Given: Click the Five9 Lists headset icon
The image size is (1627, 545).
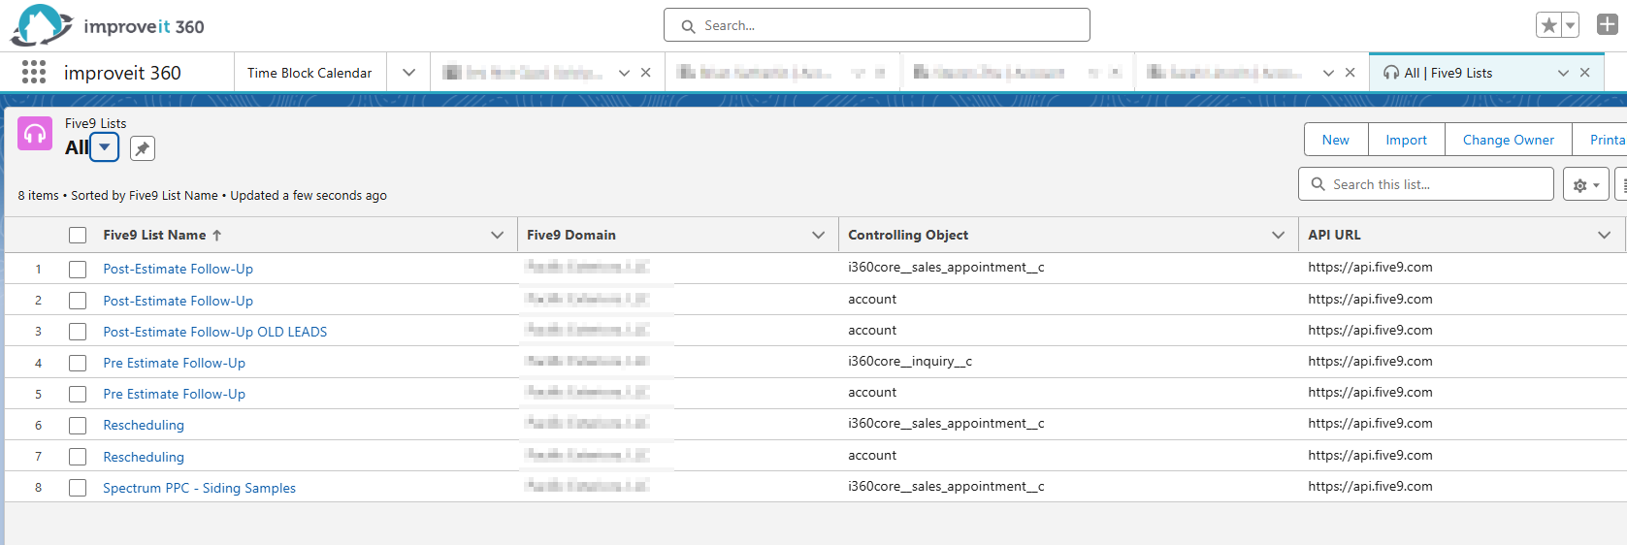Looking at the screenshot, I should (x=35, y=134).
